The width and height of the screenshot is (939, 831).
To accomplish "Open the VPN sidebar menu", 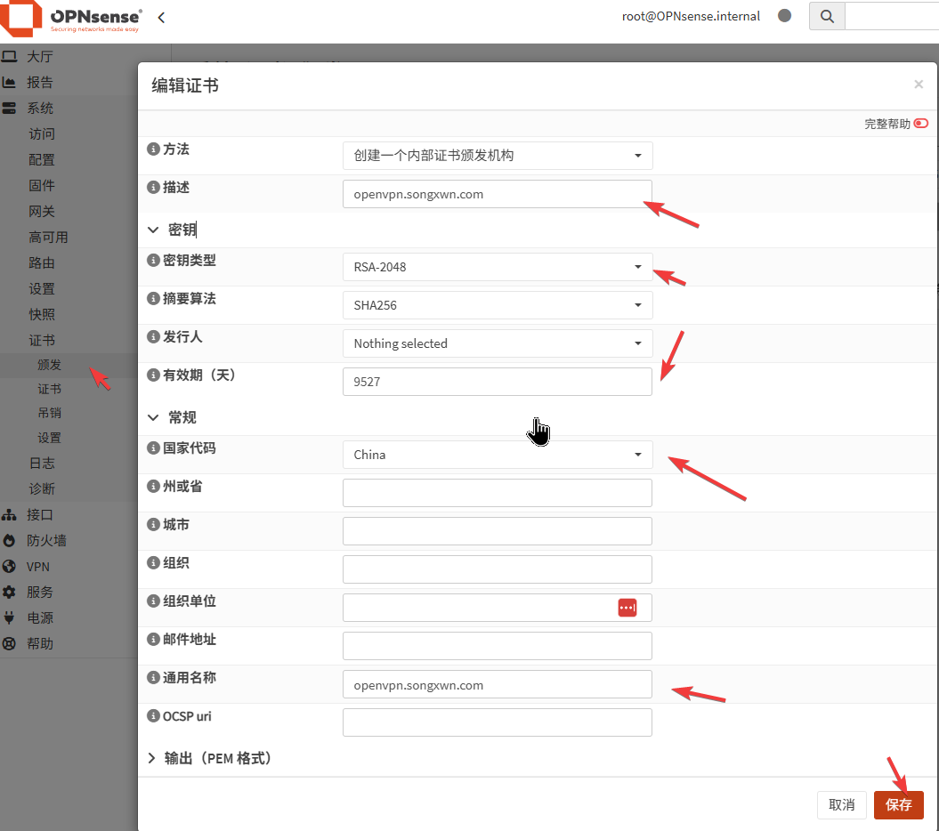I will 37,566.
